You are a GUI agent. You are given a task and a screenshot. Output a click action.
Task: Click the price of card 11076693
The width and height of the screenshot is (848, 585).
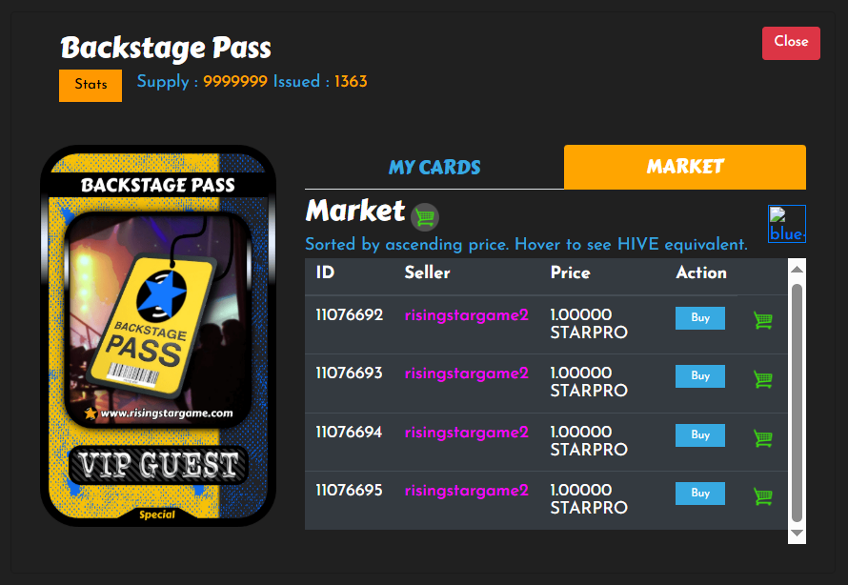coord(589,382)
